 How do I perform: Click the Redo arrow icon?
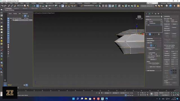point(5,6)
